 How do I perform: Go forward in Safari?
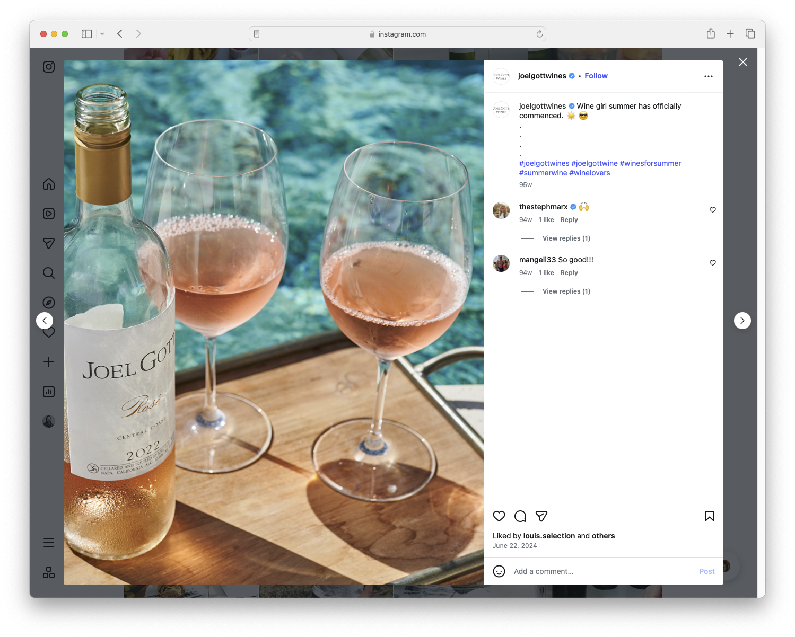138,34
